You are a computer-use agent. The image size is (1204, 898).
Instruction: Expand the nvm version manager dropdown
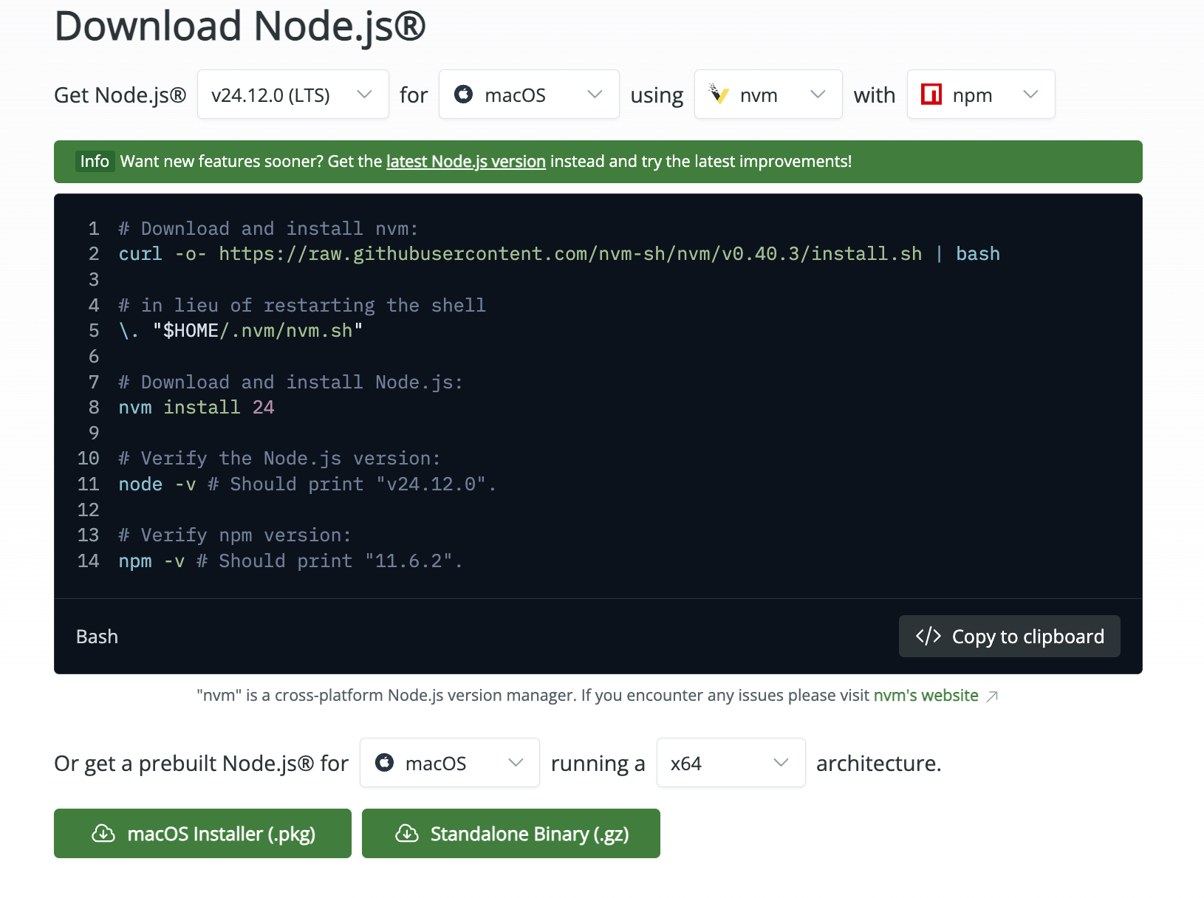point(767,95)
